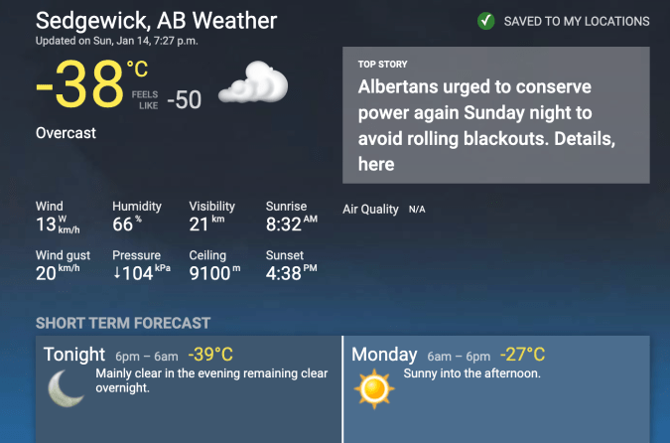
Task: Click the Top Story label
Action: [x=383, y=65]
